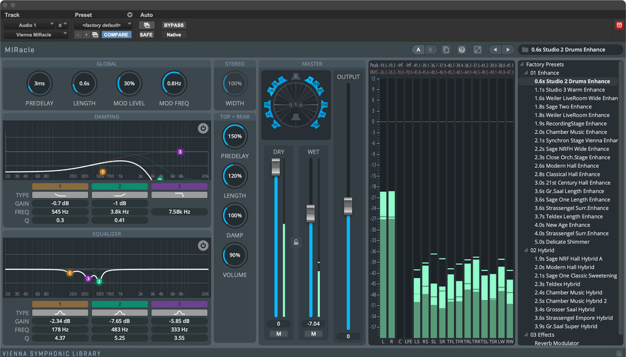The image size is (626, 357).
Task: Toggle the Equalizer section power button
Action: pos(203,246)
